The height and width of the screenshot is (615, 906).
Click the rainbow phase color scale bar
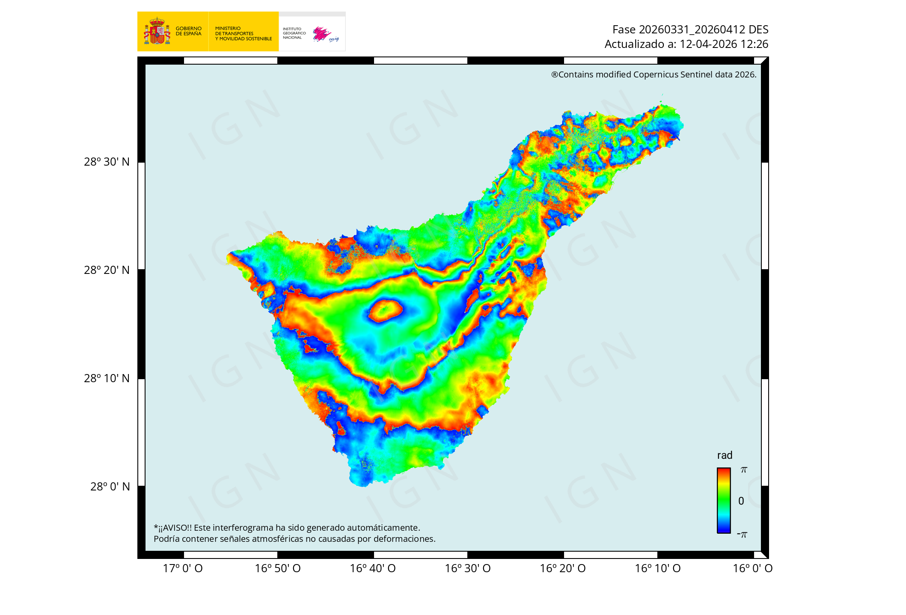(723, 500)
